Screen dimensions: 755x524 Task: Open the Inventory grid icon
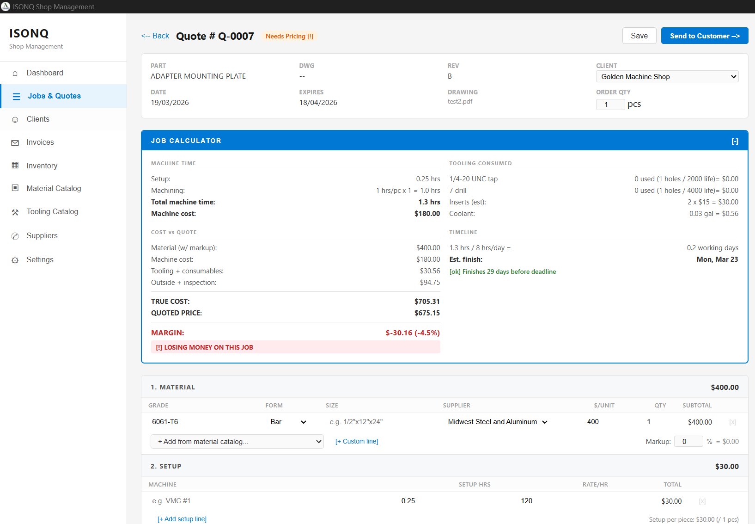click(15, 166)
